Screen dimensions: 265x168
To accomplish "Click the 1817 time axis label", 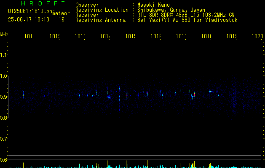I will coord(181,36).
